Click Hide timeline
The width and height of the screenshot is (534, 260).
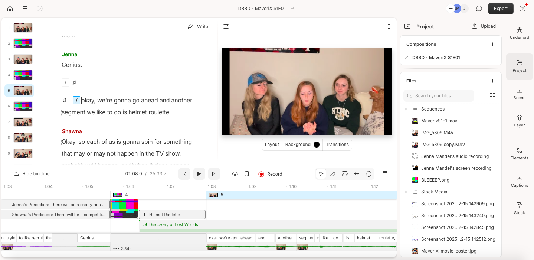[32, 174]
